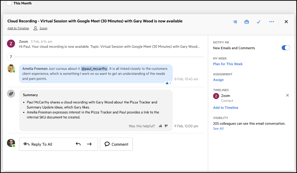Click See All colleagues link
Screen dimensions: 297x173
tap(218, 129)
